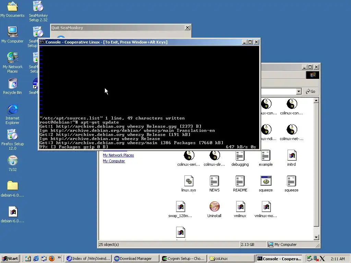Click the Windows logo throbber in the coLinux window
Screen dimensions: 351x263
click(313, 75)
